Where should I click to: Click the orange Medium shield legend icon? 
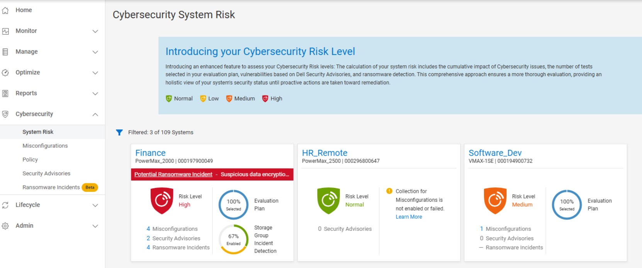tap(229, 99)
